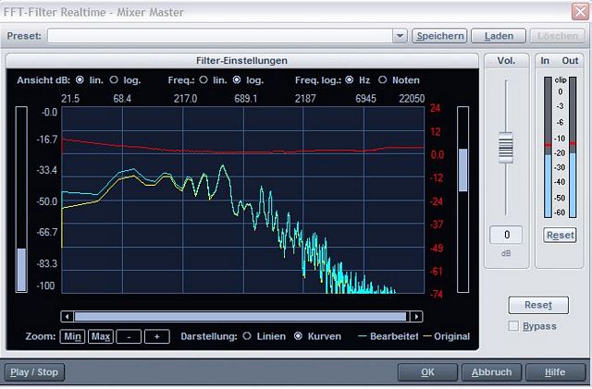Click the -50.0 dB axis label
This screenshot has width=592, height=389.
coord(47,201)
